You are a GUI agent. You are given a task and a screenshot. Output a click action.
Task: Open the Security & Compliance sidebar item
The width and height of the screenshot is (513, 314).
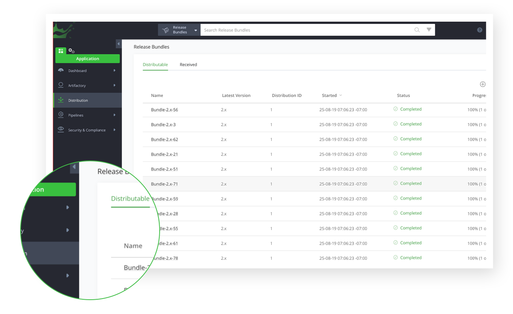87,130
